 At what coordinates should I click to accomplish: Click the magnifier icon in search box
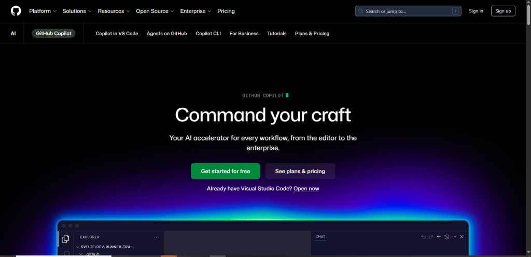pos(361,11)
